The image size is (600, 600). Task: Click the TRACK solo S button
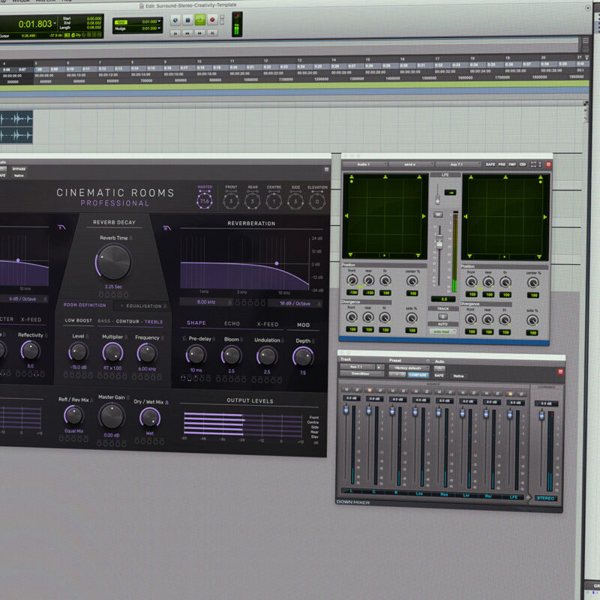click(x=442, y=316)
